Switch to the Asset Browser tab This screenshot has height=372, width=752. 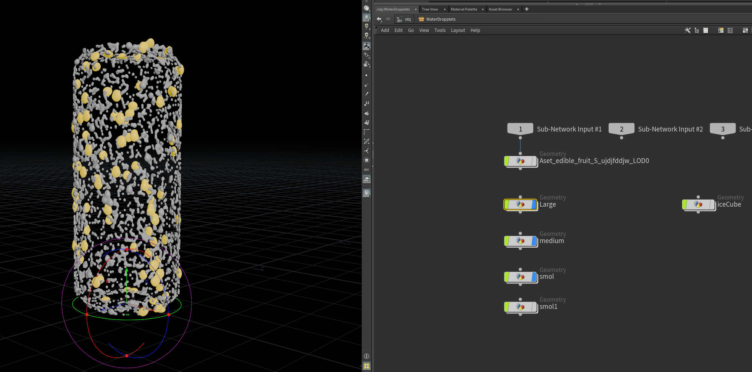pyautogui.click(x=500, y=9)
